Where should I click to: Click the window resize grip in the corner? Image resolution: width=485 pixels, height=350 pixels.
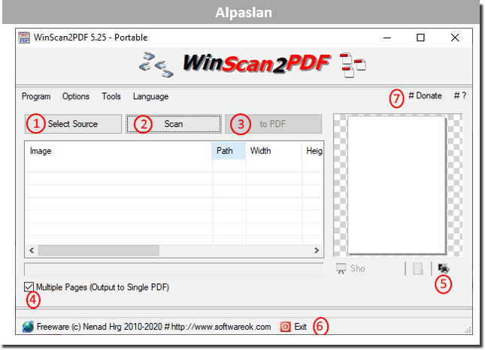pos(468,330)
